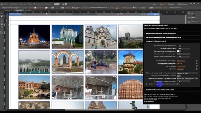Image resolution: width=201 pixels, height=113 pixels.
Task: Select the red windmill thumbnail
Action: 131,62
